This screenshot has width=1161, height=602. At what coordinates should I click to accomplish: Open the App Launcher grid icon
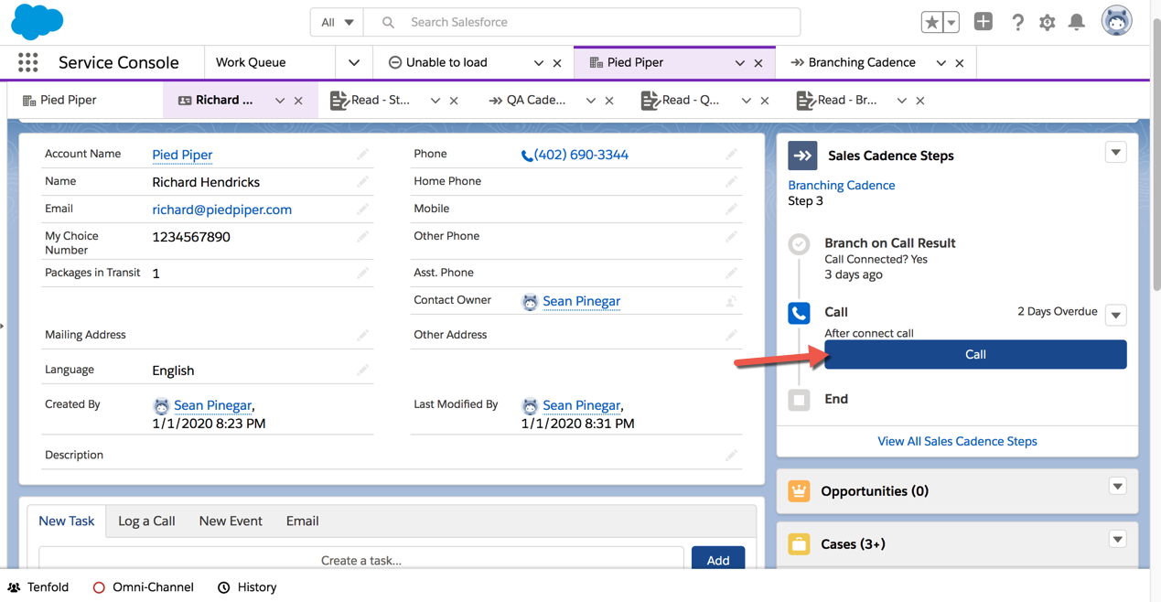click(x=28, y=62)
